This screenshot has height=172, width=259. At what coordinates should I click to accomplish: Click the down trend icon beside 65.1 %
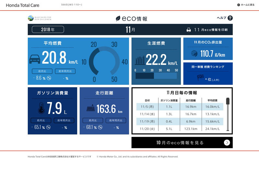48,127
